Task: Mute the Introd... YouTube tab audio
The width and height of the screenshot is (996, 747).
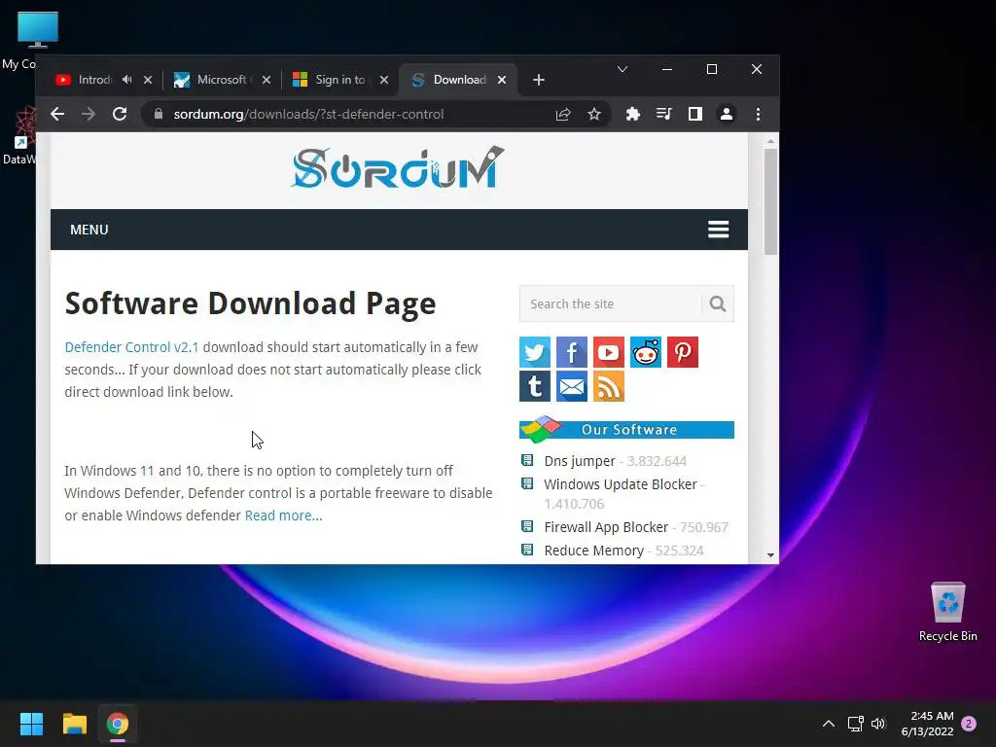Action: point(127,80)
